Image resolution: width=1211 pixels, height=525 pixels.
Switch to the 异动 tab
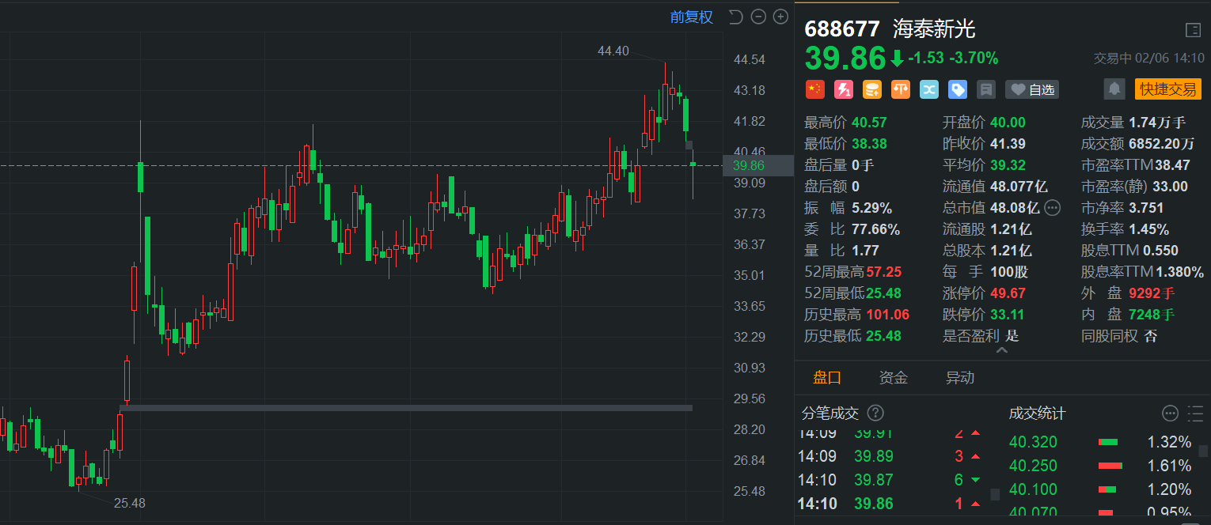pyautogui.click(x=960, y=378)
